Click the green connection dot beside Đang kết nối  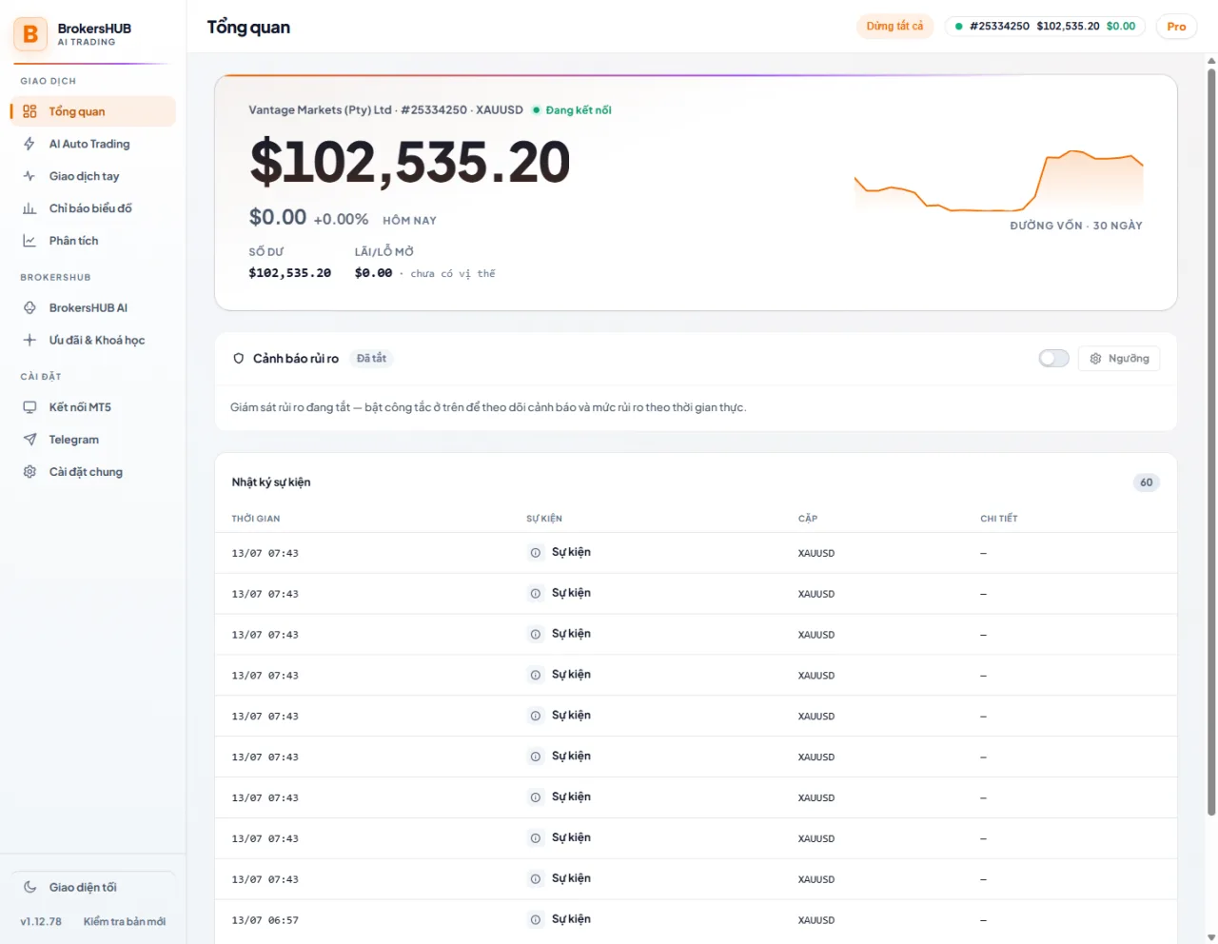click(536, 110)
